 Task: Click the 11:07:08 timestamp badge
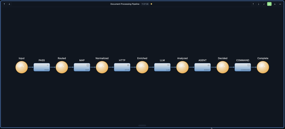coord(145,4)
